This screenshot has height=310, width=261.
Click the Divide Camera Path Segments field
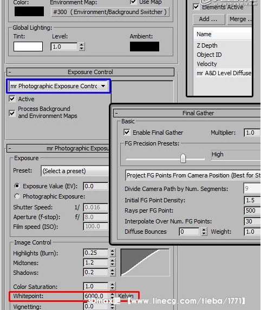pos(252,188)
